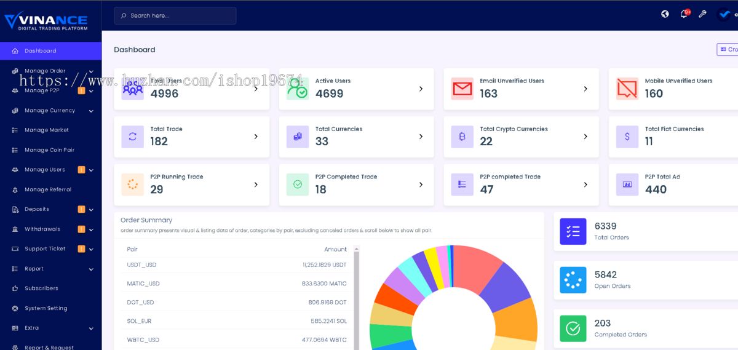Screen dimensions: 738x350
Task: Open Email Unverified Users card arrow
Action: pos(585,89)
